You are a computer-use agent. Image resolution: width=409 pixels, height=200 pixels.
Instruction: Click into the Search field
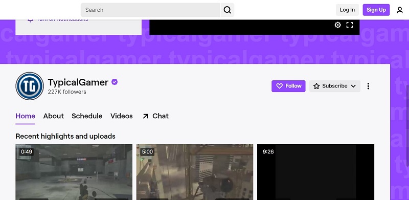click(150, 10)
